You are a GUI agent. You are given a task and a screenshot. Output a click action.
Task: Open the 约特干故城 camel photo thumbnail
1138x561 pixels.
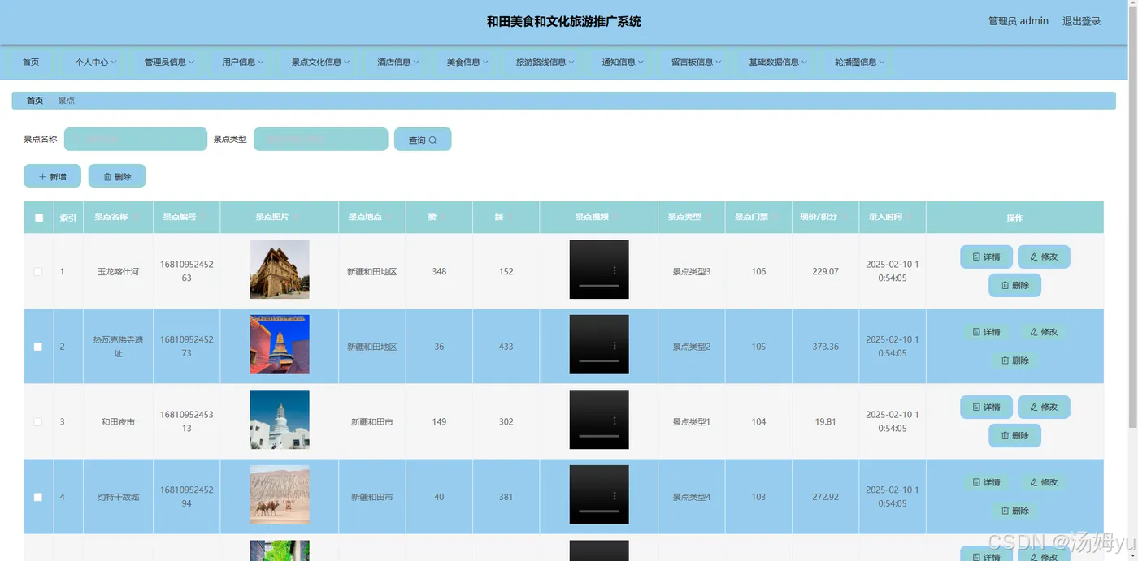coord(280,494)
